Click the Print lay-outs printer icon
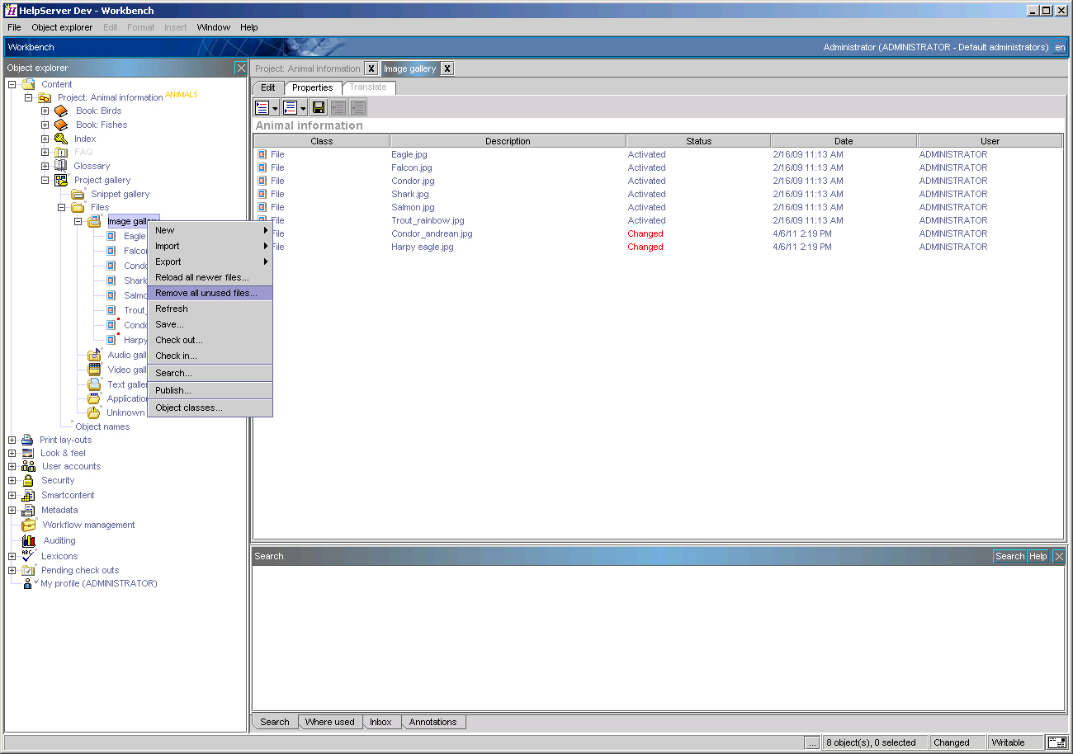 [x=27, y=440]
